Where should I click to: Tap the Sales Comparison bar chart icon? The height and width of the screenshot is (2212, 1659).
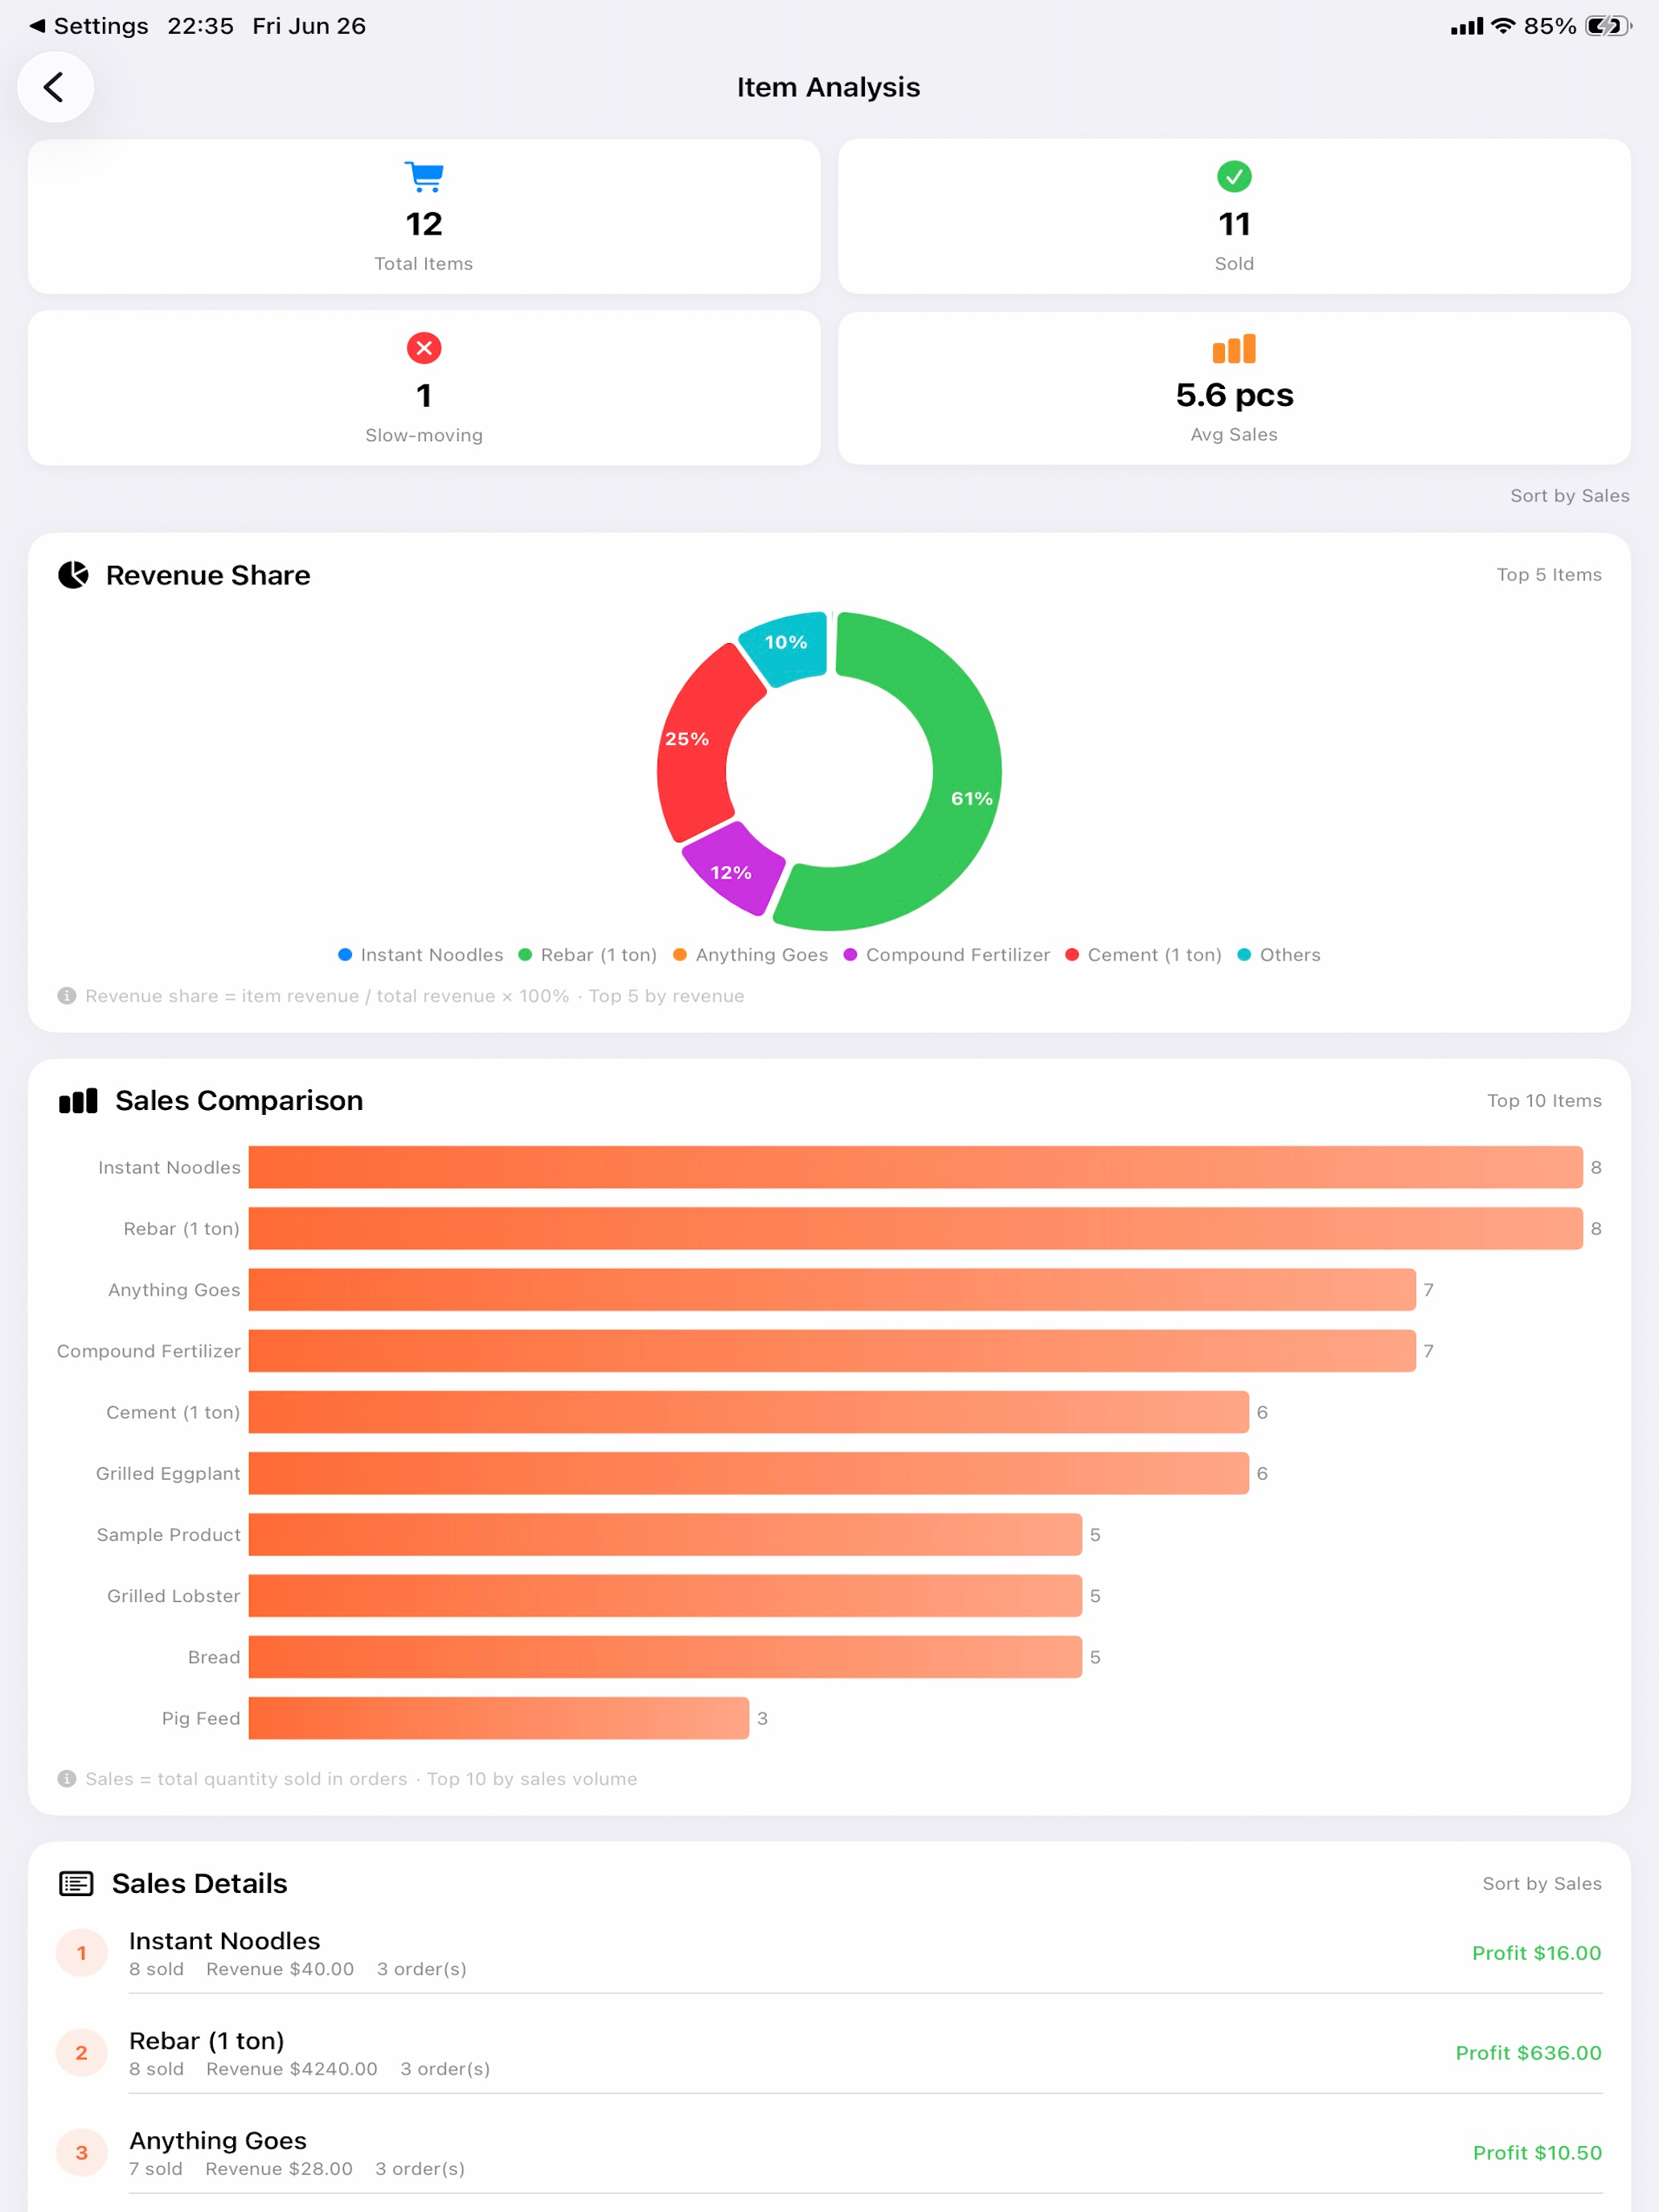(x=78, y=1101)
